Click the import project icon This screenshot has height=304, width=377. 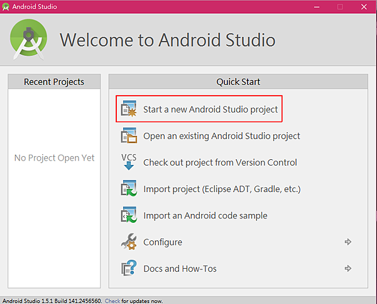pos(129,189)
